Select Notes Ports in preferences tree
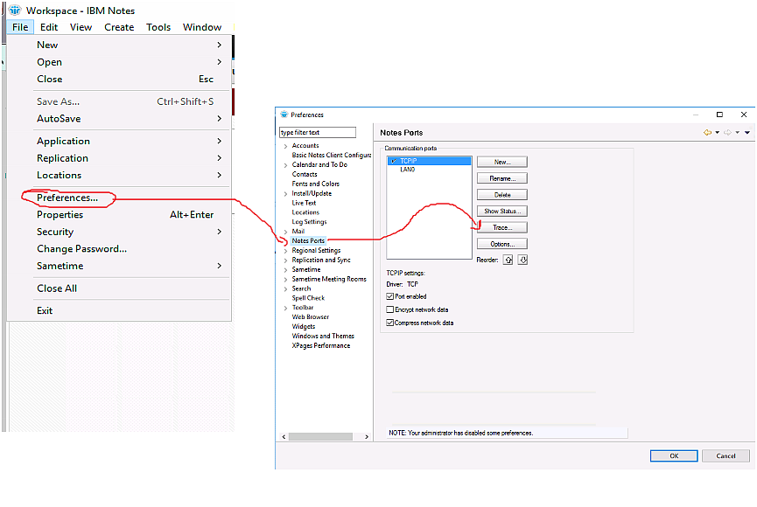Screen dimensions: 757x507 pos(308,240)
